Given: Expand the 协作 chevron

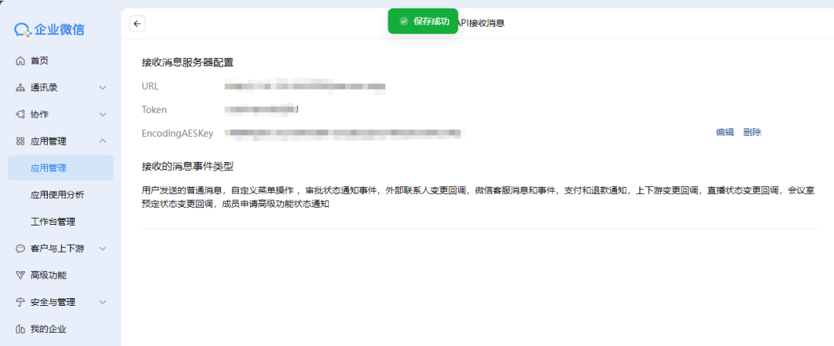Looking at the screenshot, I should tap(103, 114).
